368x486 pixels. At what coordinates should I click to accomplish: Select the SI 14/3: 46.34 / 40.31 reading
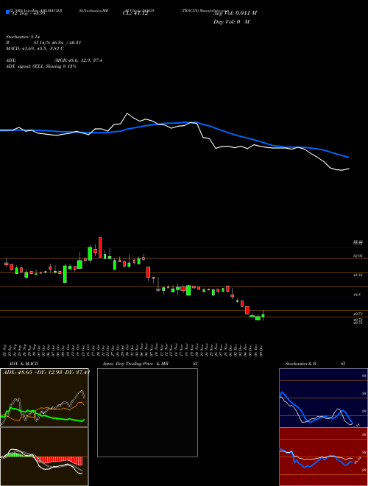[x=57, y=43]
